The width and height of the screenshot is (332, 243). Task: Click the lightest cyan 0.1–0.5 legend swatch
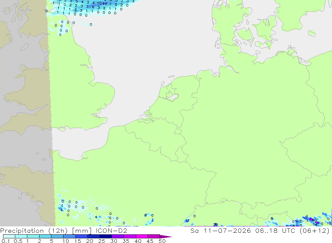[x=9, y=236]
